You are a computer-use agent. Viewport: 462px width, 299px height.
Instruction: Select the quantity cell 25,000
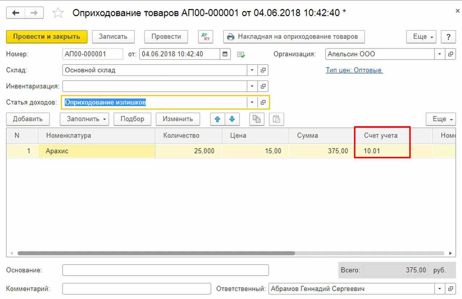(x=189, y=151)
